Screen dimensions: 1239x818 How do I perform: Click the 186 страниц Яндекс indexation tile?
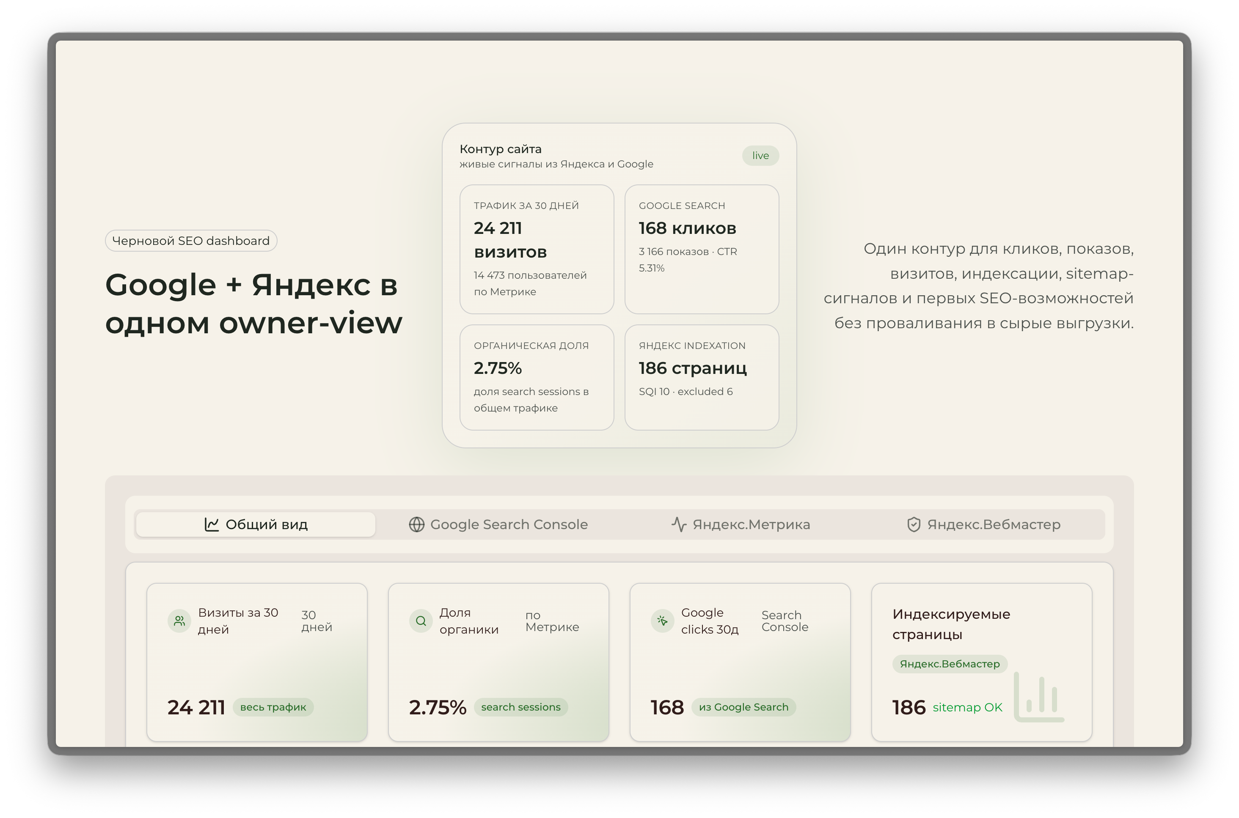click(x=702, y=377)
